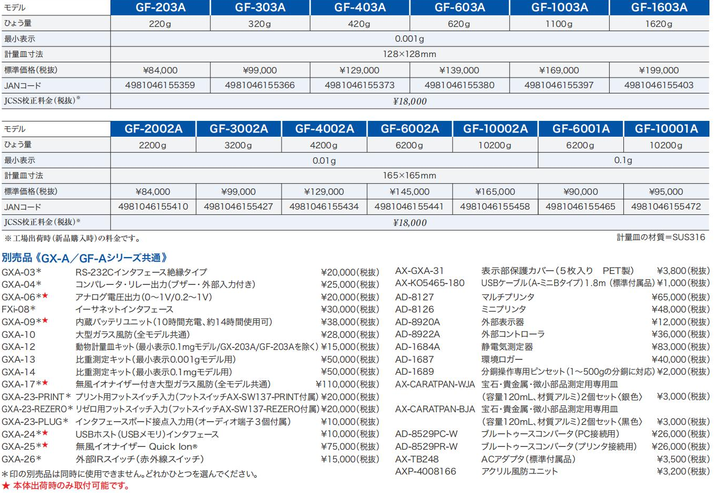Click the AD-8126 mini printer code
This screenshot has width=720, height=493.
coord(415,309)
